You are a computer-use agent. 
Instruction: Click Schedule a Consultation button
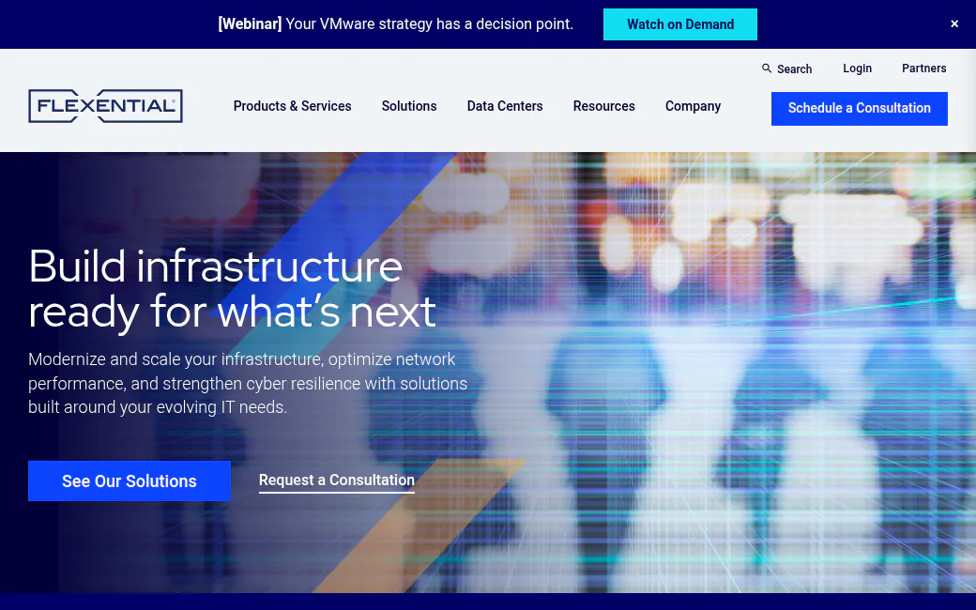coord(859,108)
